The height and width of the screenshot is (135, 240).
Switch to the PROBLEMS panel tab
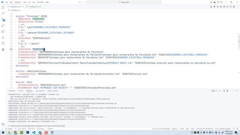click(12, 91)
